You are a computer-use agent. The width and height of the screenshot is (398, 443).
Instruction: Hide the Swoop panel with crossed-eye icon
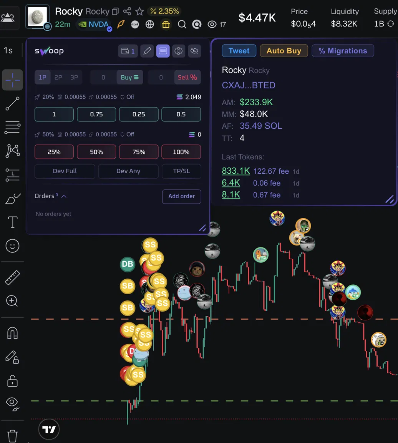pyautogui.click(x=194, y=51)
